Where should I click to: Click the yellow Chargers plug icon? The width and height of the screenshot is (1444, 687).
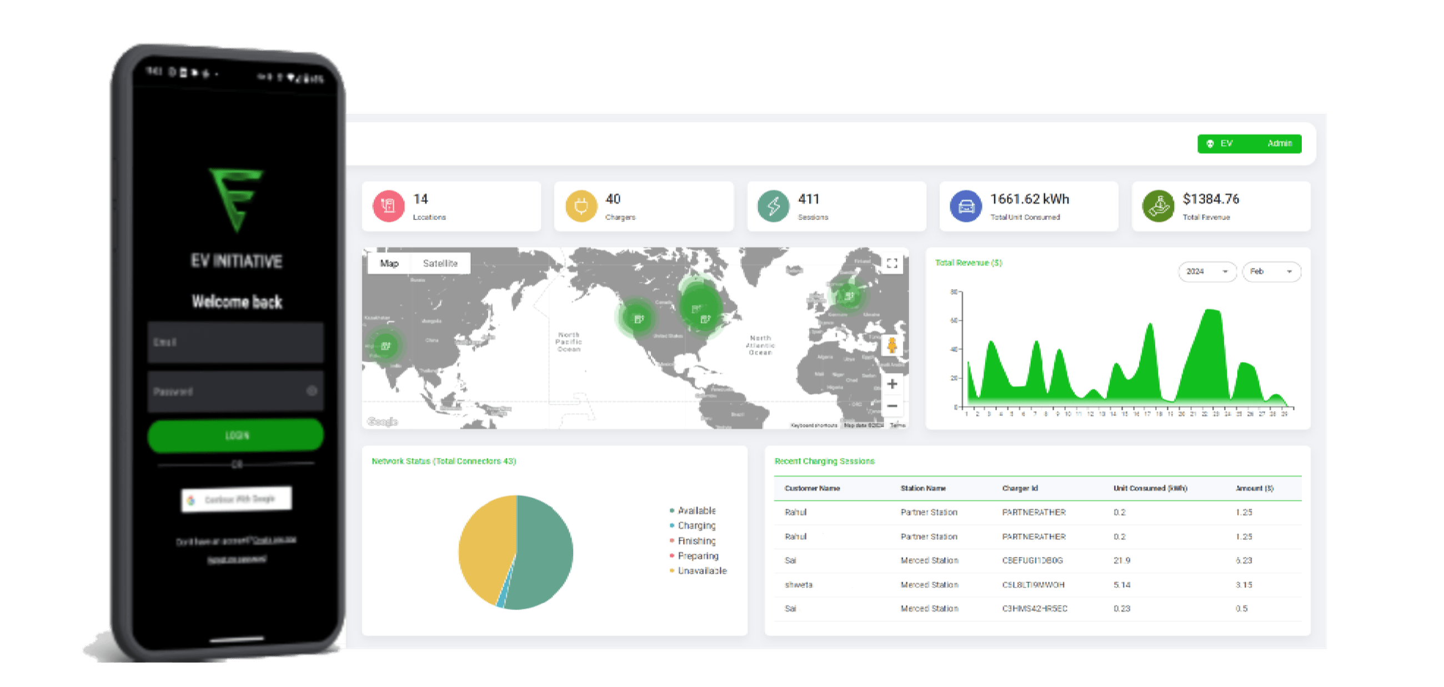(581, 206)
